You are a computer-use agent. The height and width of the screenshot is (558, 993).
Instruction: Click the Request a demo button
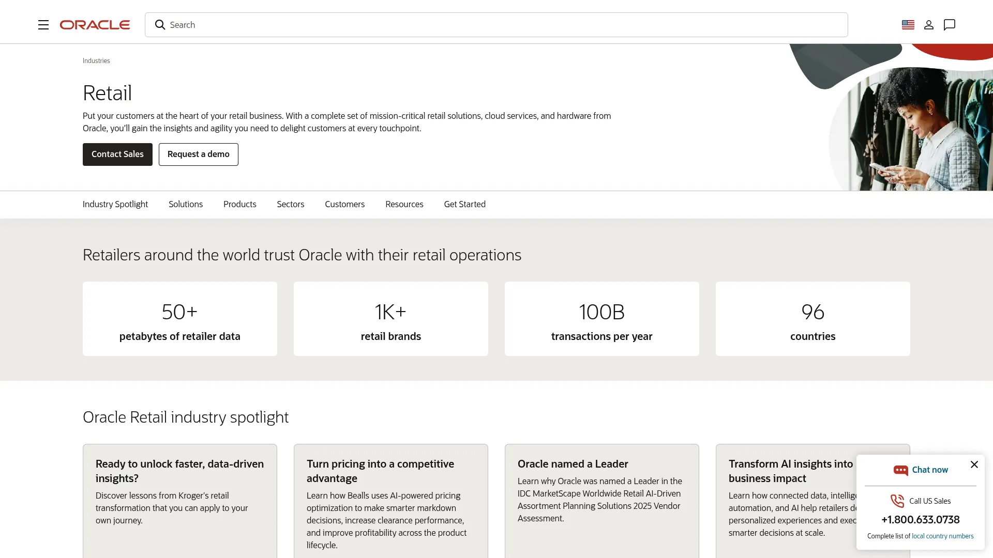click(x=199, y=154)
